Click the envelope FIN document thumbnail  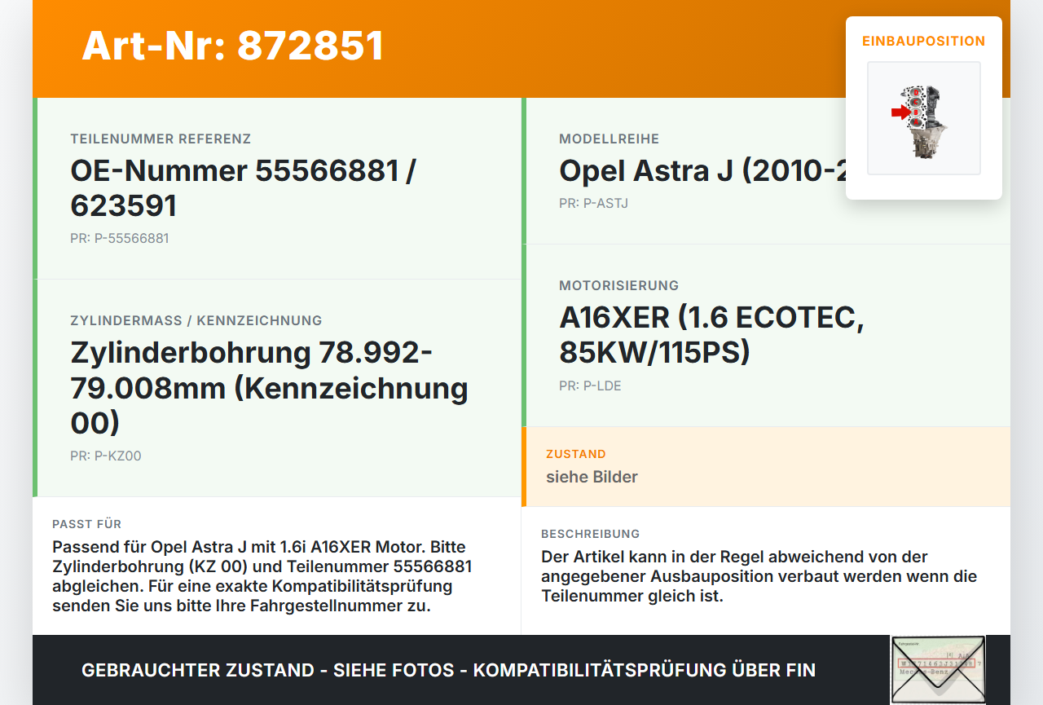938,669
